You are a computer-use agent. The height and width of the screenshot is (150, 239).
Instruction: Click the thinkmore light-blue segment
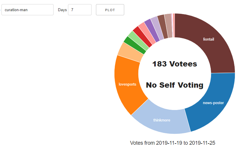coord(162,120)
